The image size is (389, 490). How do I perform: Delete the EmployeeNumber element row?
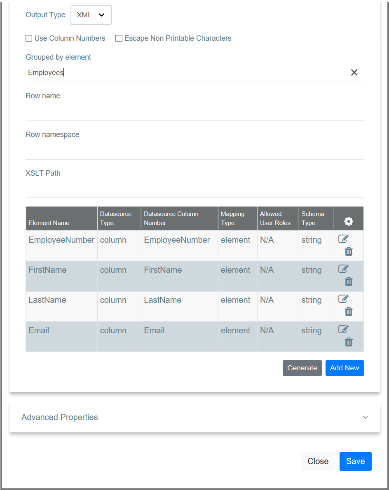(x=349, y=251)
